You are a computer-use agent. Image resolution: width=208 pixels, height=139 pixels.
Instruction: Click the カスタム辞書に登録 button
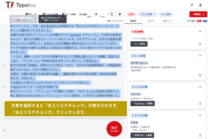(23, 19)
